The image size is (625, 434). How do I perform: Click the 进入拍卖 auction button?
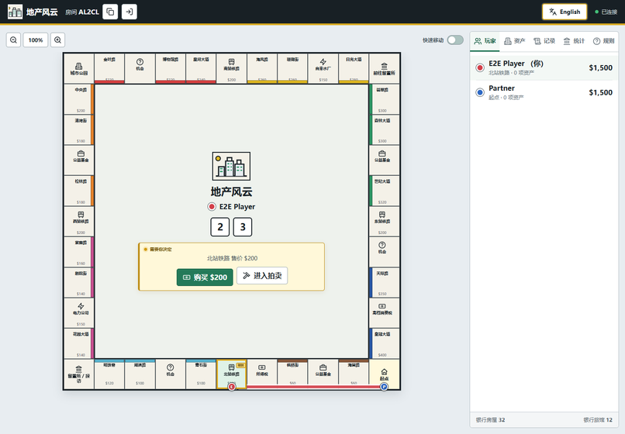(x=262, y=275)
